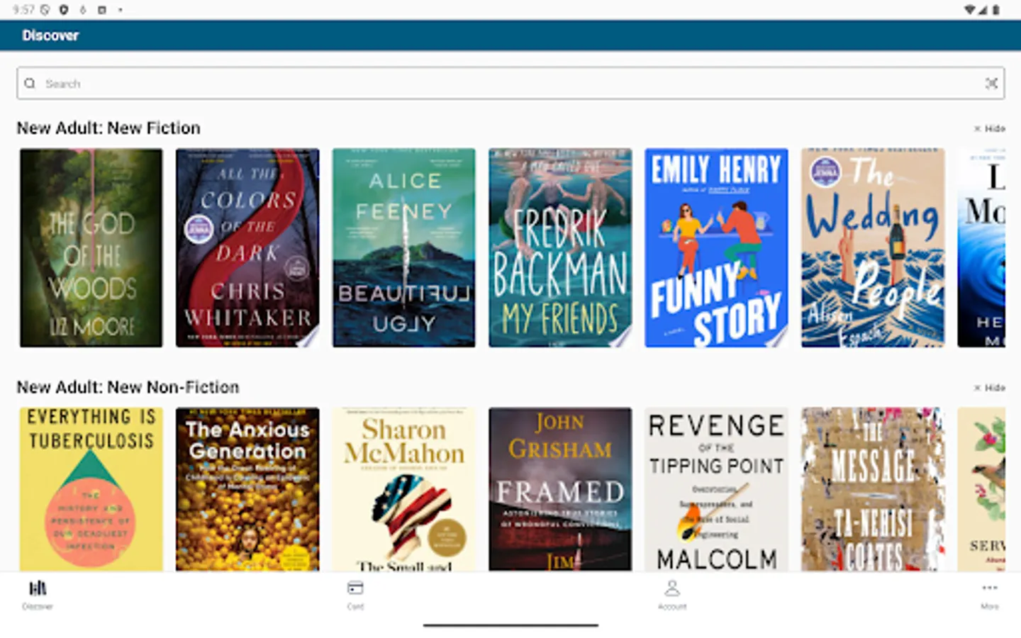Open My Friends by Fredrik Backman
The height and width of the screenshot is (638, 1021).
[x=560, y=247]
